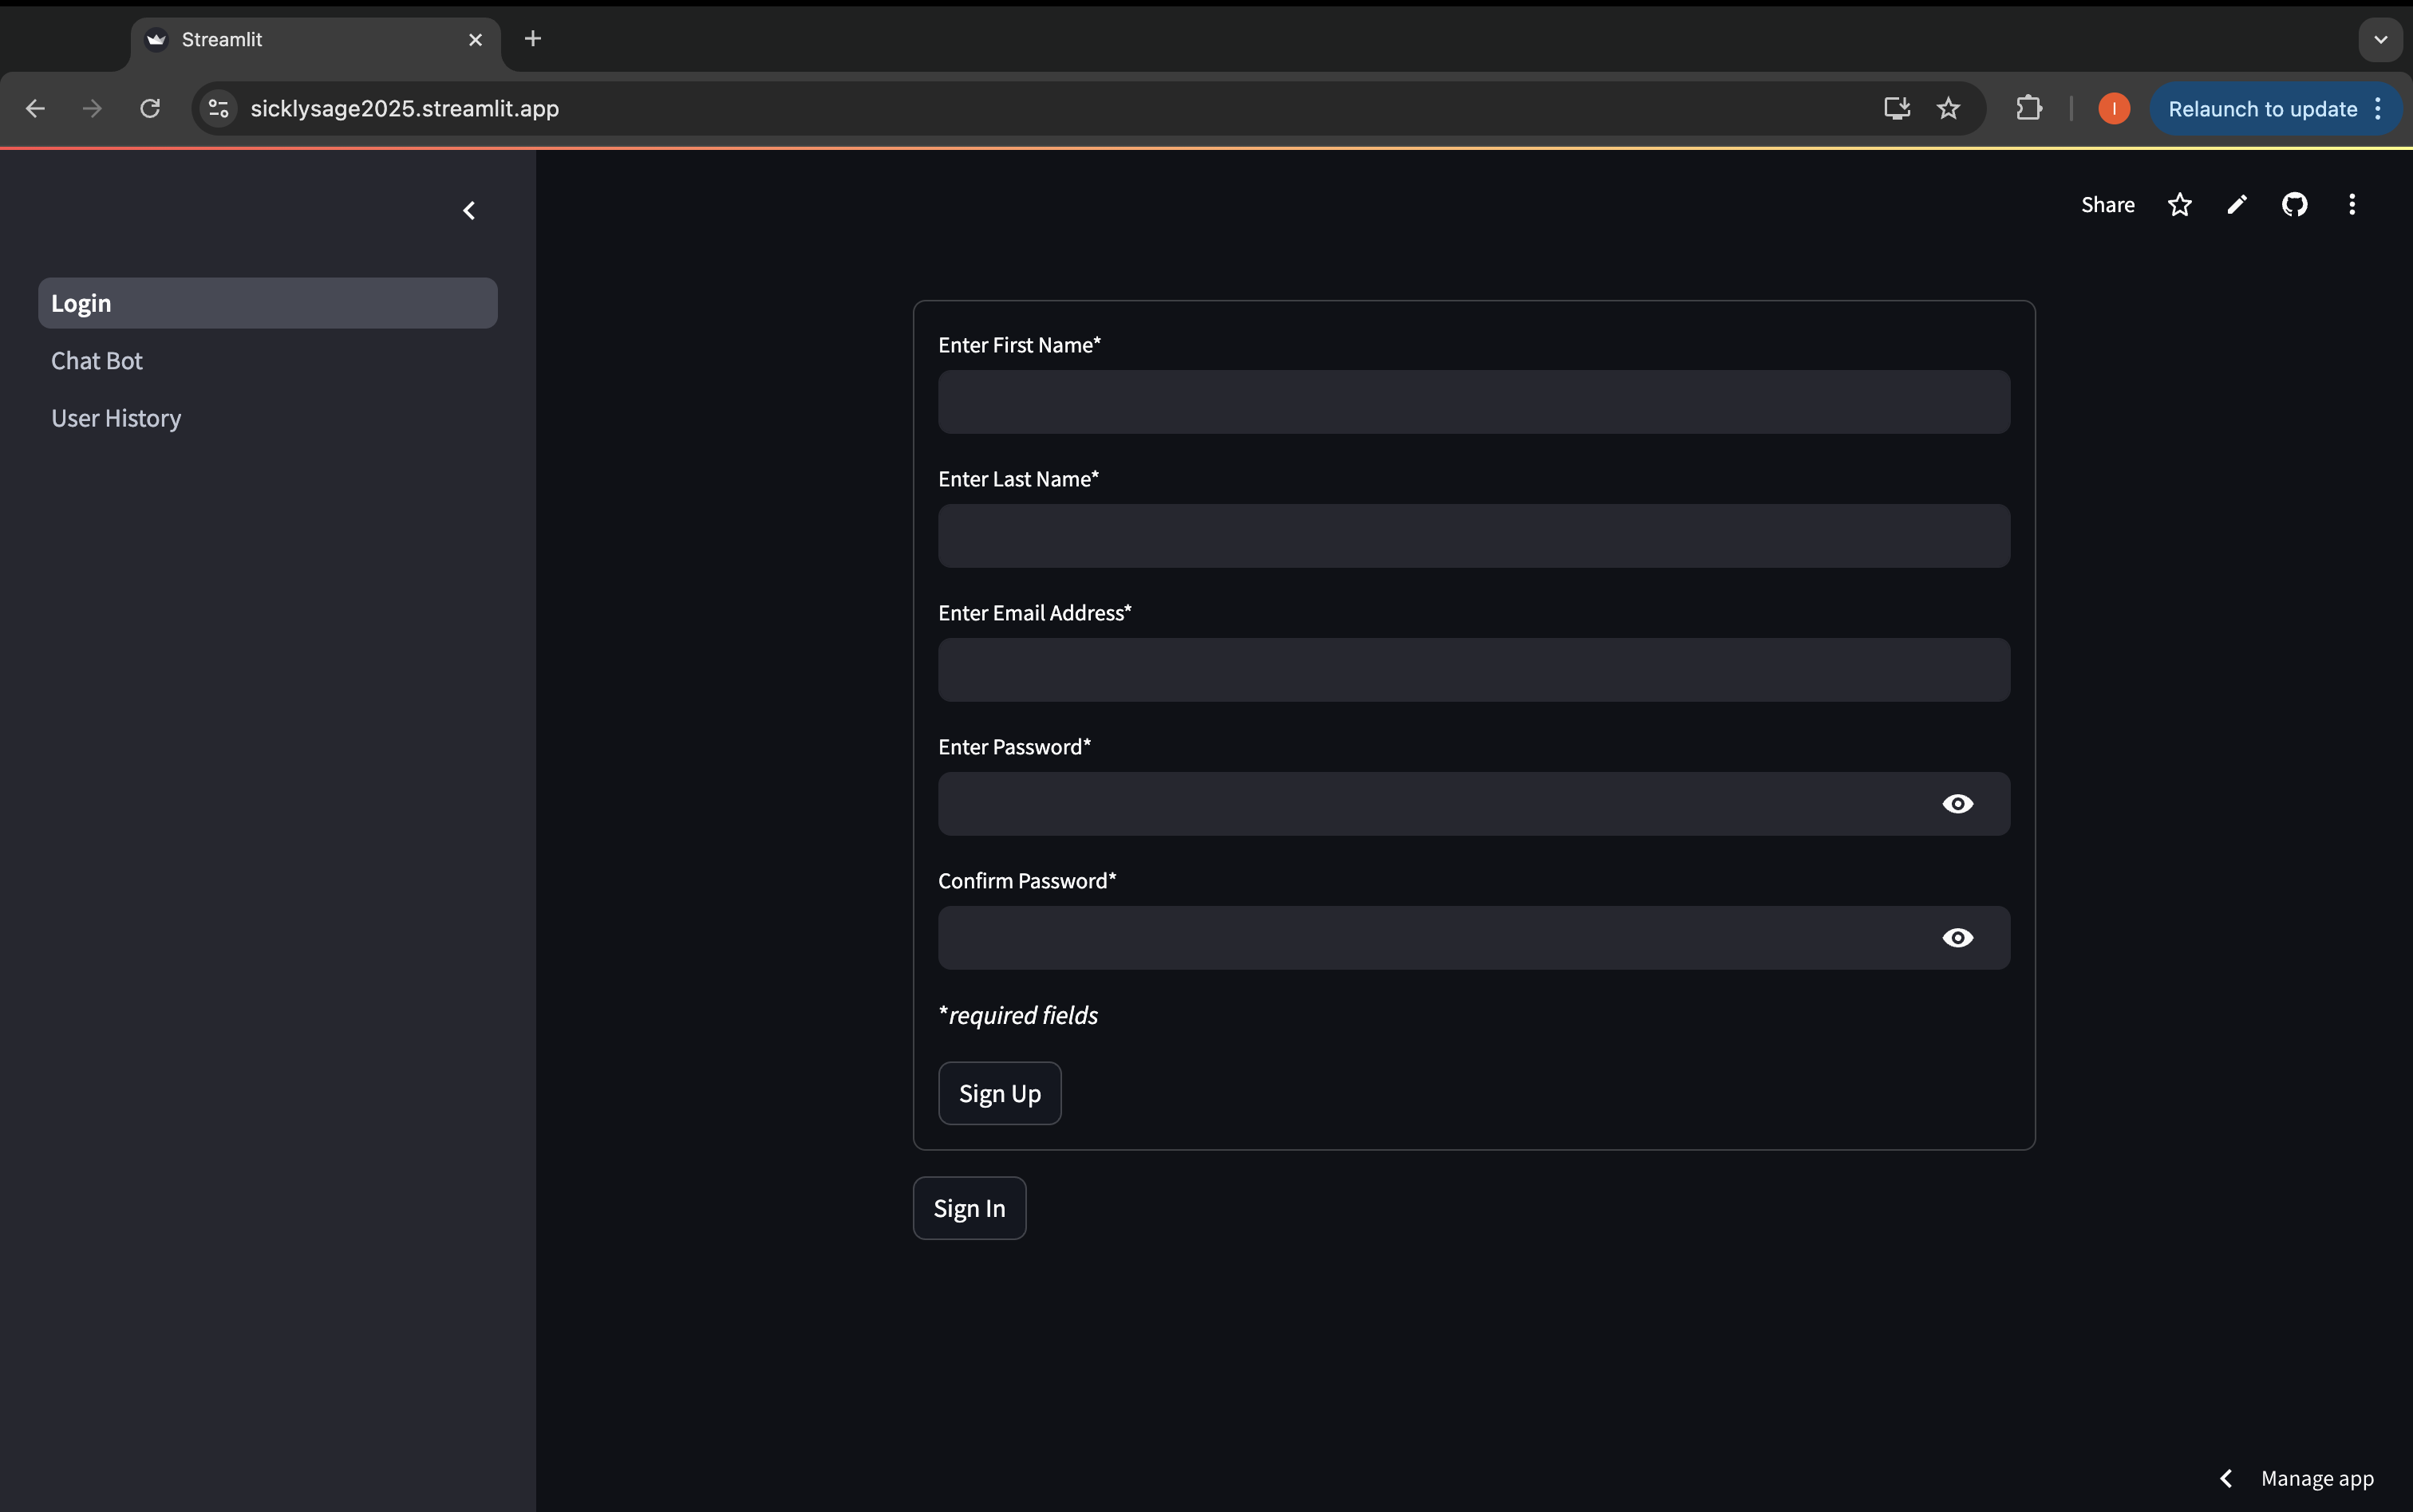This screenshot has height=1512, width=2413.
Task: Star the app with the favorite icon
Action: [x=2179, y=205]
